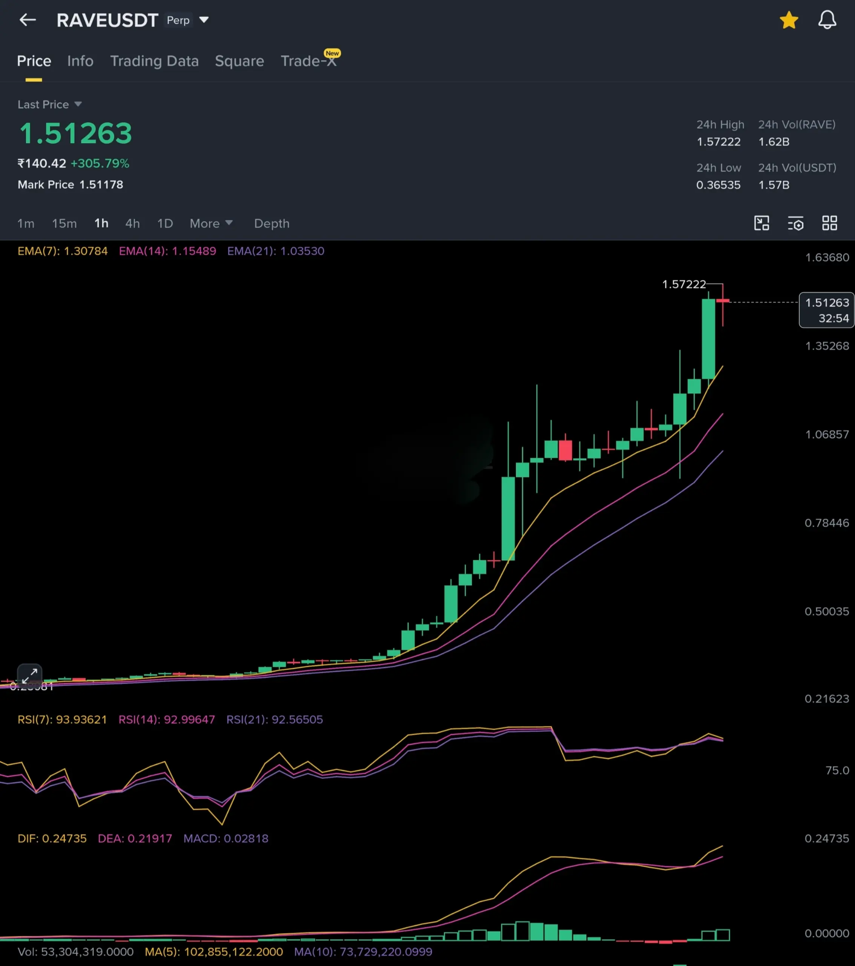Switch to the Trading Data tab
The height and width of the screenshot is (966, 855).
154,61
